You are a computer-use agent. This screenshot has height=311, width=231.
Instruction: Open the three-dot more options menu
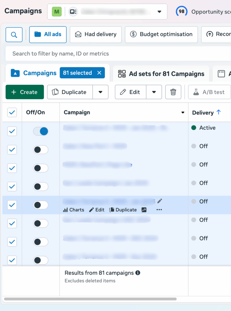click(159, 210)
